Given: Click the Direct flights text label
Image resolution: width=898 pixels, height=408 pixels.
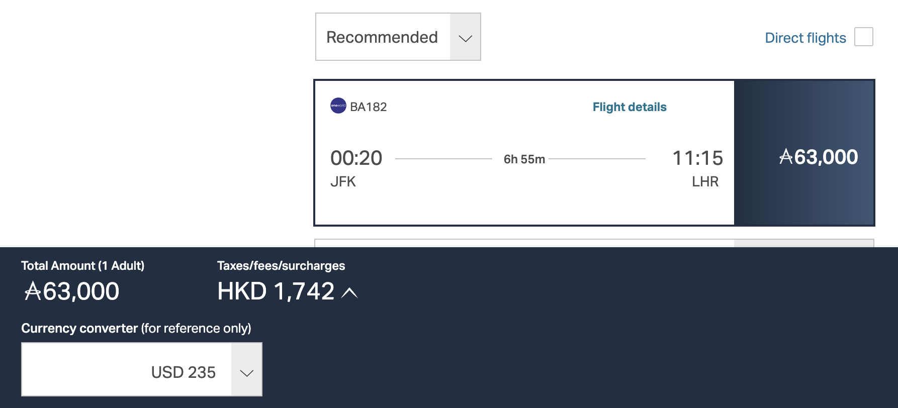Looking at the screenshot, I should point(805,37).
